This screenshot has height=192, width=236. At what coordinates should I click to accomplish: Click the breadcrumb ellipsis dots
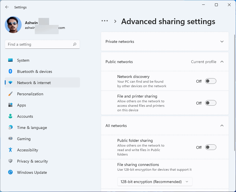105,21
